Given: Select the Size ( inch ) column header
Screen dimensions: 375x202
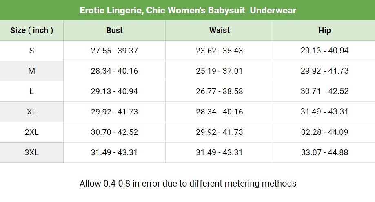Looking at the screenshot, I should click(x=31, y=31).
